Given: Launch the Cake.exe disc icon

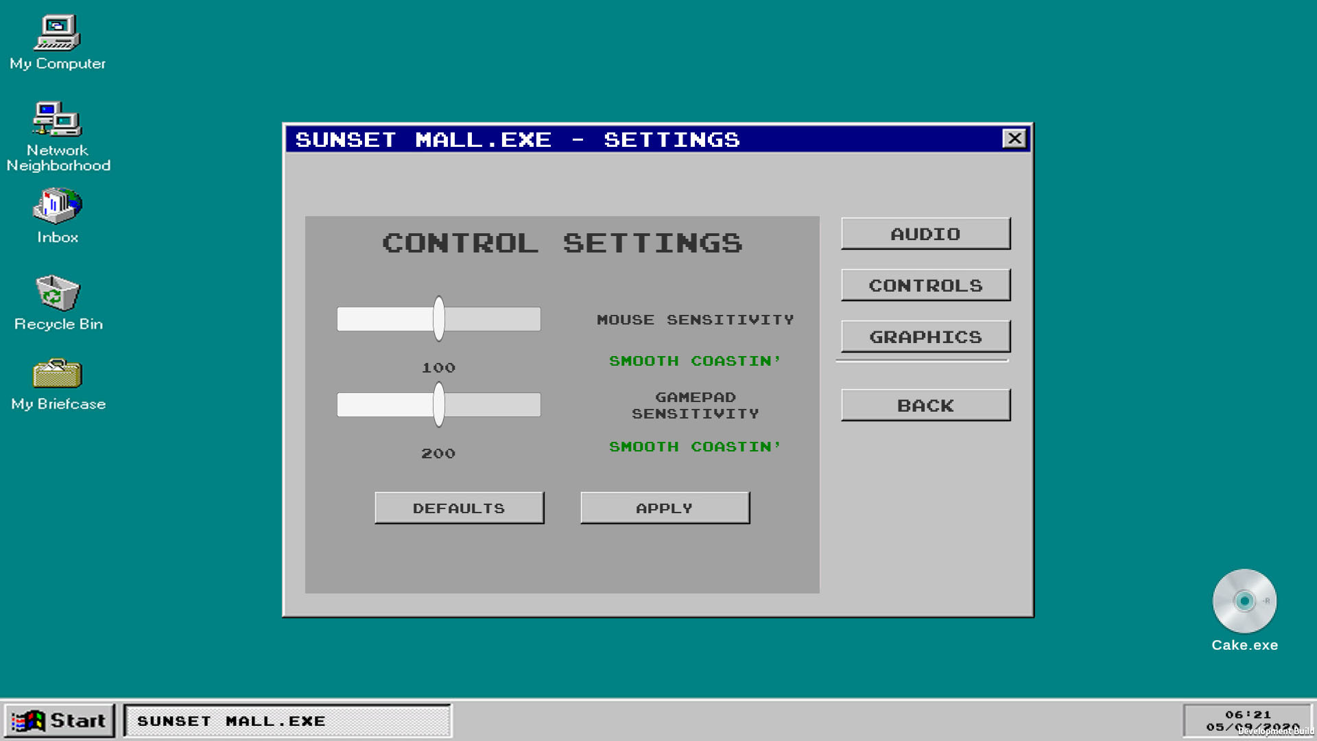Looking at the screenshot, I should [1244, 601].
